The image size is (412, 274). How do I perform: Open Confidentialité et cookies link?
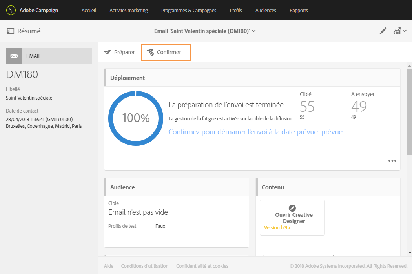click(x=202, y=266)
